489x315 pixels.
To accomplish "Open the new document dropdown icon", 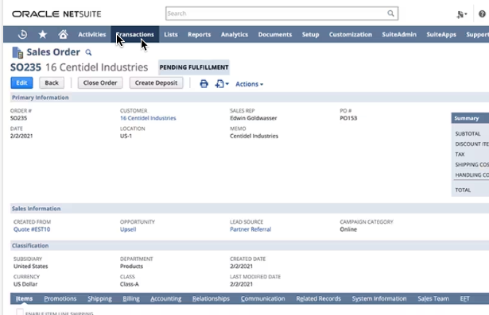I will click(222, 84).
